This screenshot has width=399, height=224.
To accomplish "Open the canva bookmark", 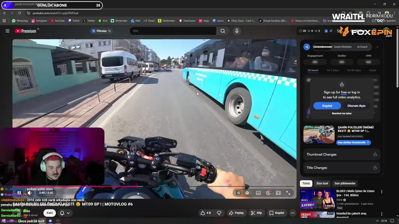I will pyautogui.click(x=218, y=21).
